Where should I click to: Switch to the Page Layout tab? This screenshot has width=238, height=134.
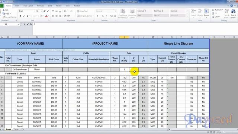[28, 6]
